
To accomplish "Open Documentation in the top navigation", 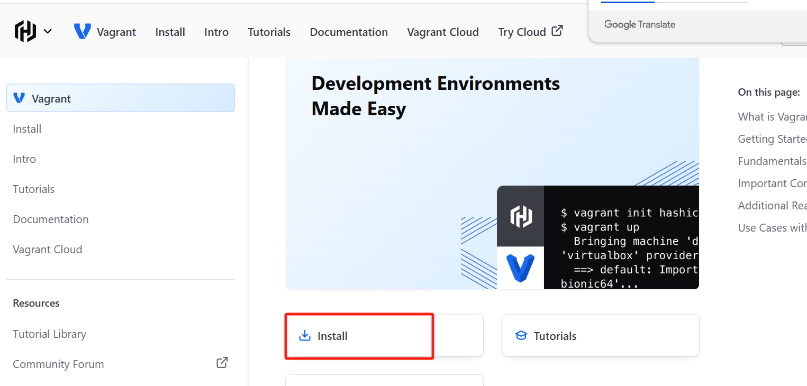I will (x=349, y=32).
